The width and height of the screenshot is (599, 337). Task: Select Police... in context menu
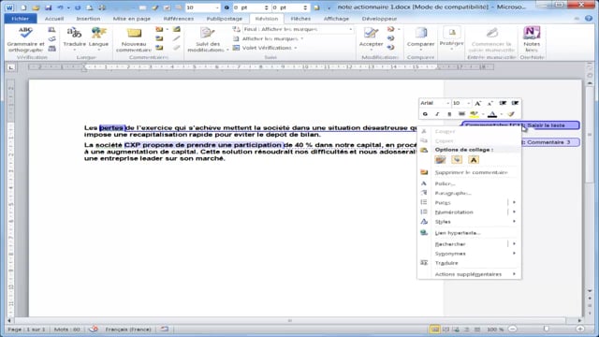469,183
